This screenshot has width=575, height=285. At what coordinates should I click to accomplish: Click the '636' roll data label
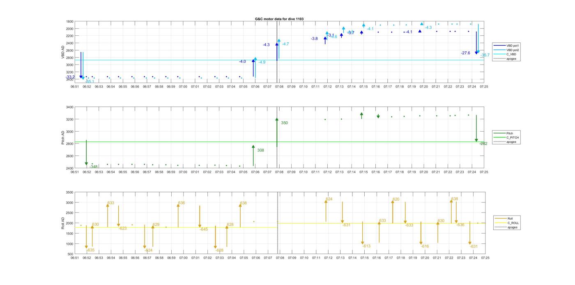(182, 203)
